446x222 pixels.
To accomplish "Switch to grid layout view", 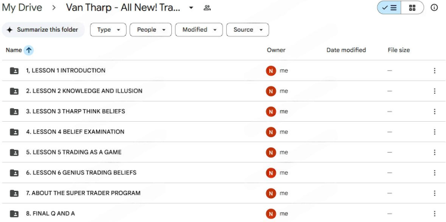I will click(412, 8).
